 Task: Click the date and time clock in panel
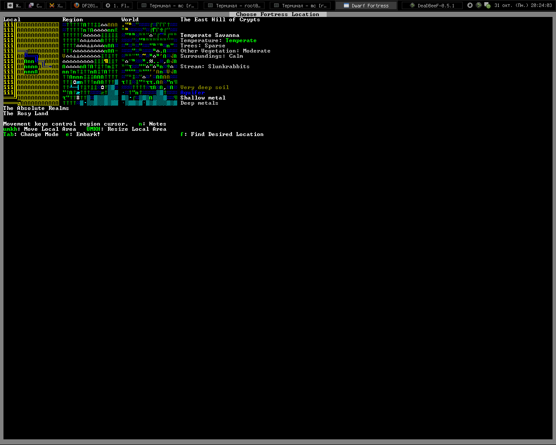tap(523, 6)
